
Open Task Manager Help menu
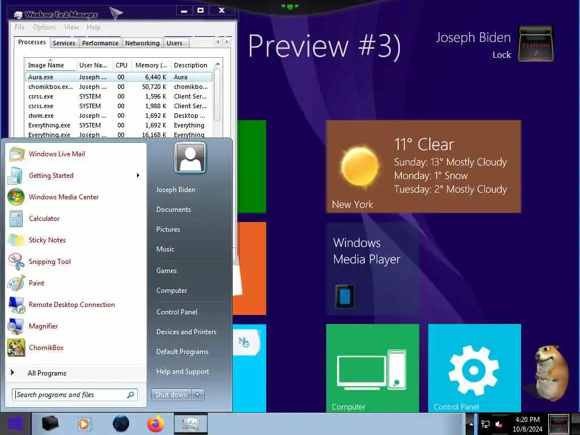[x=93, y=27]
